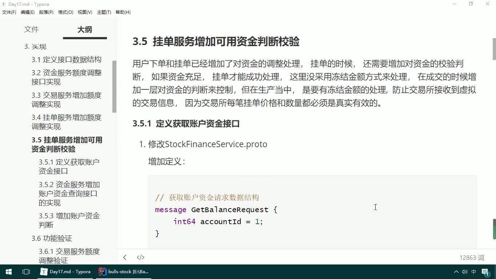
Task: Click the text 修改StockFinanceService.proto
Action: coord(208,144)
